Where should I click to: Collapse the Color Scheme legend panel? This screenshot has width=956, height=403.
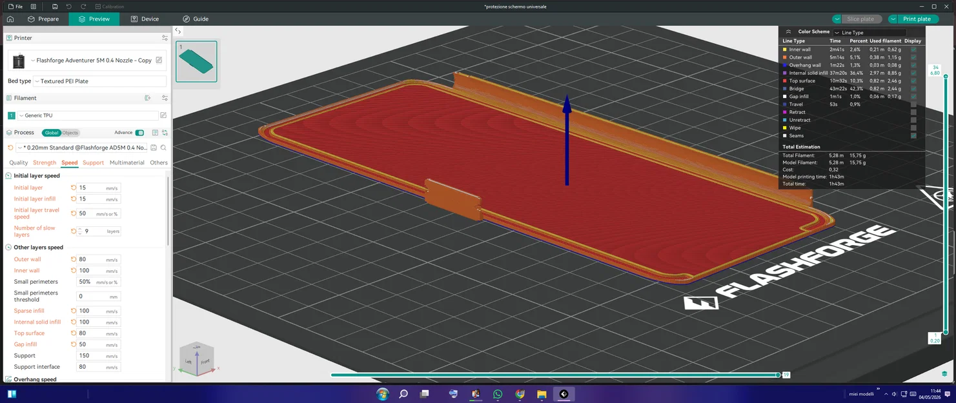[788, 32]
